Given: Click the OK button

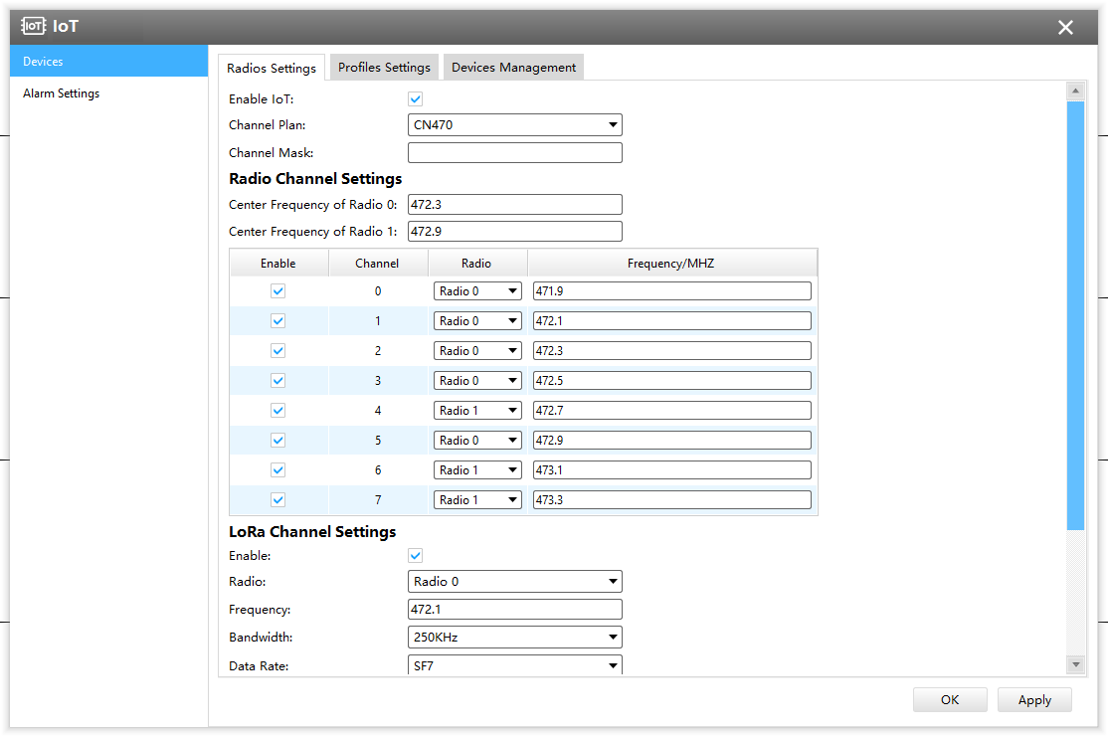Looking at the screenshot, I should tap(950, 699).
